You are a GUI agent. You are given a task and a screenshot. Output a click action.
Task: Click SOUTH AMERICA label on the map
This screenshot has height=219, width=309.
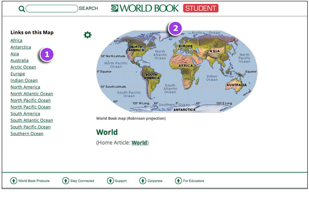pos(151,76)
